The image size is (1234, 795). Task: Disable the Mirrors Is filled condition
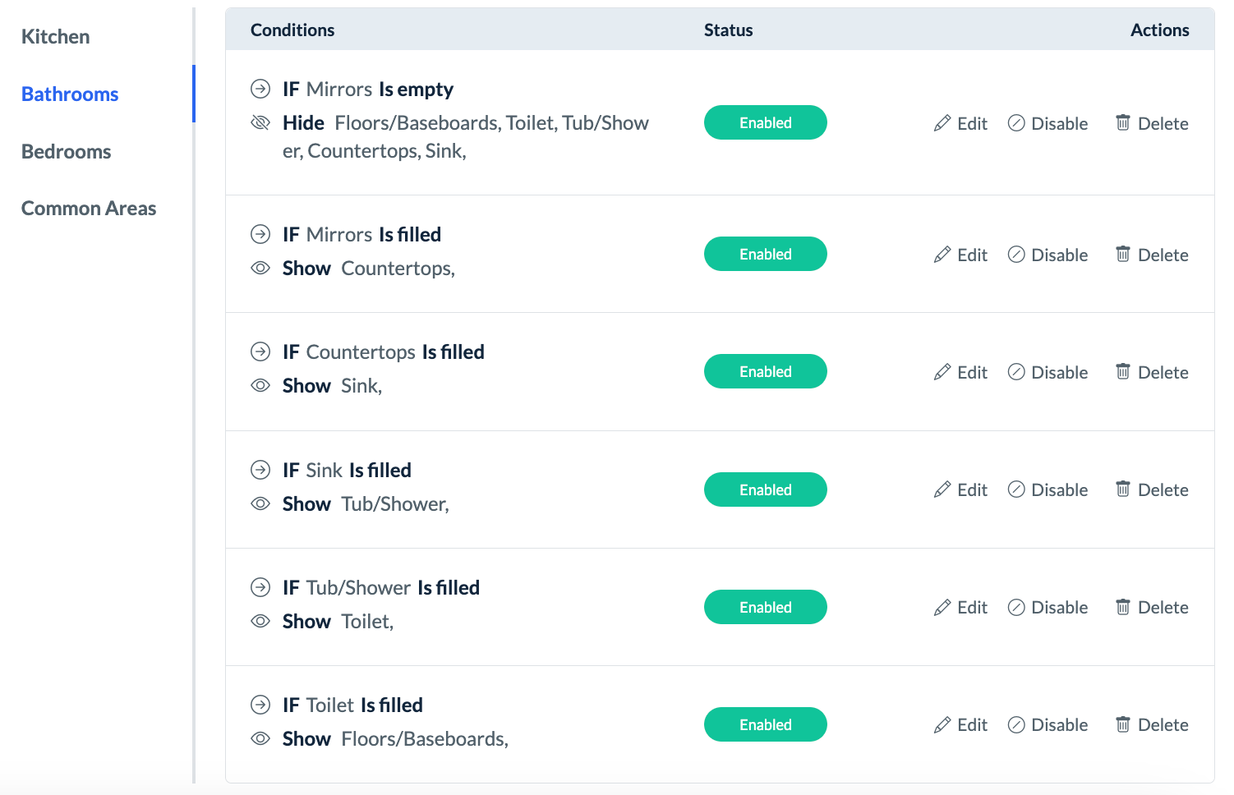pos(1048,255)
